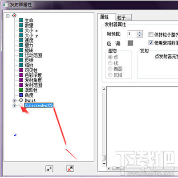Screen dimensions: 178x178
Task: Click the 缩放 property icon
Action: coord(21,65)
